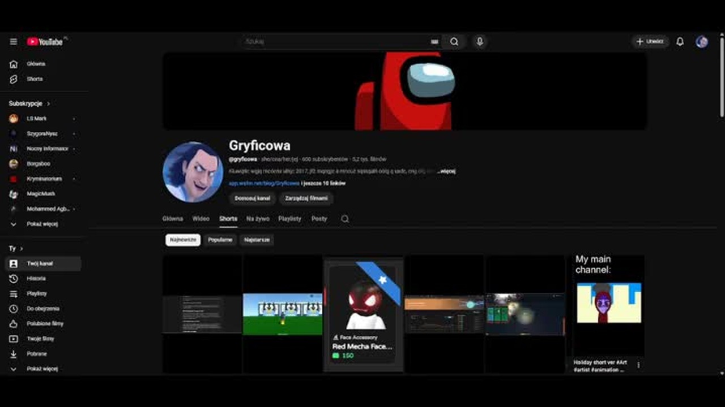Expand channel description with więcej

click(446, 171)
